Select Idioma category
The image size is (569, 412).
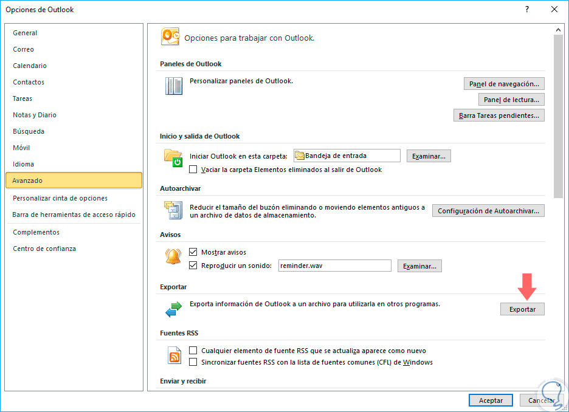(x=74, y=164)
